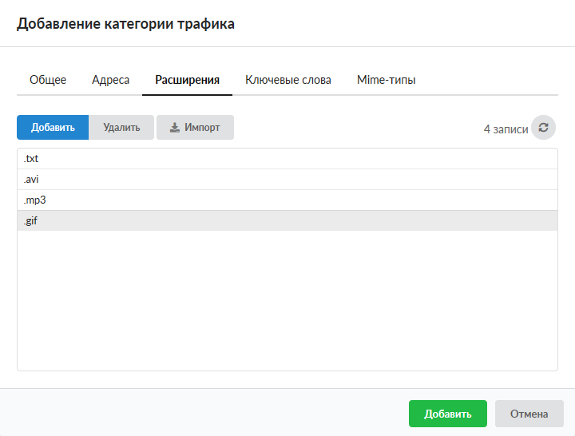The width and height of the screenshot is (575, 436).
Task: Confirm with the green Добавить button
Action: tap(447, 414)
